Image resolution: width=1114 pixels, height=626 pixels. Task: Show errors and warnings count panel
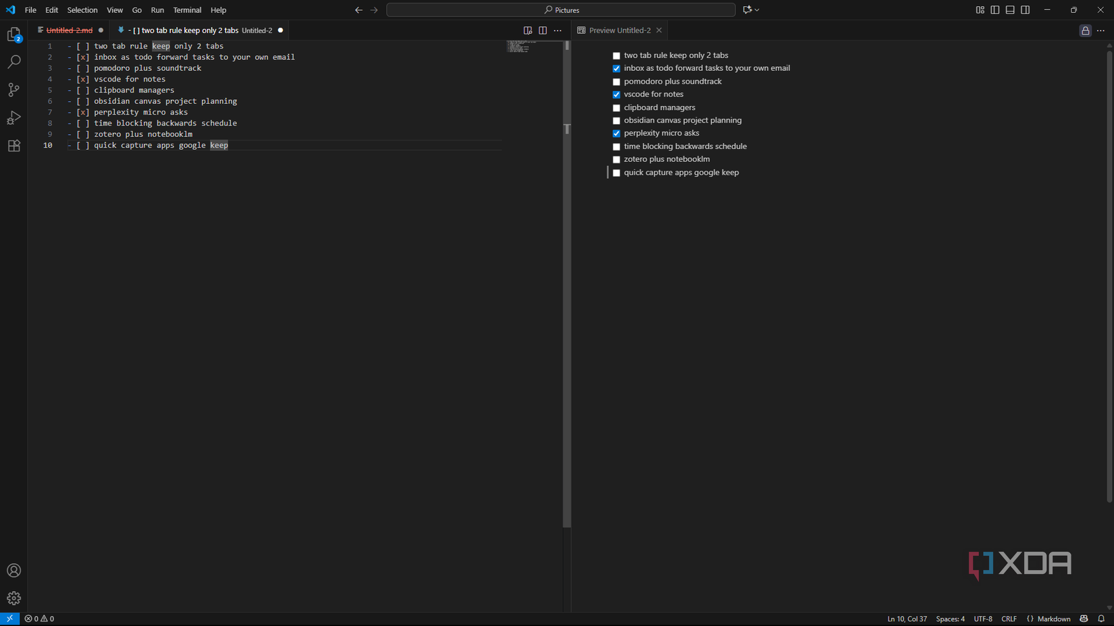coord(39,619)
